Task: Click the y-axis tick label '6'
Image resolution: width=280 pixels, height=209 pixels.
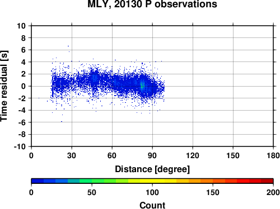Action: [x=24, y=50]
